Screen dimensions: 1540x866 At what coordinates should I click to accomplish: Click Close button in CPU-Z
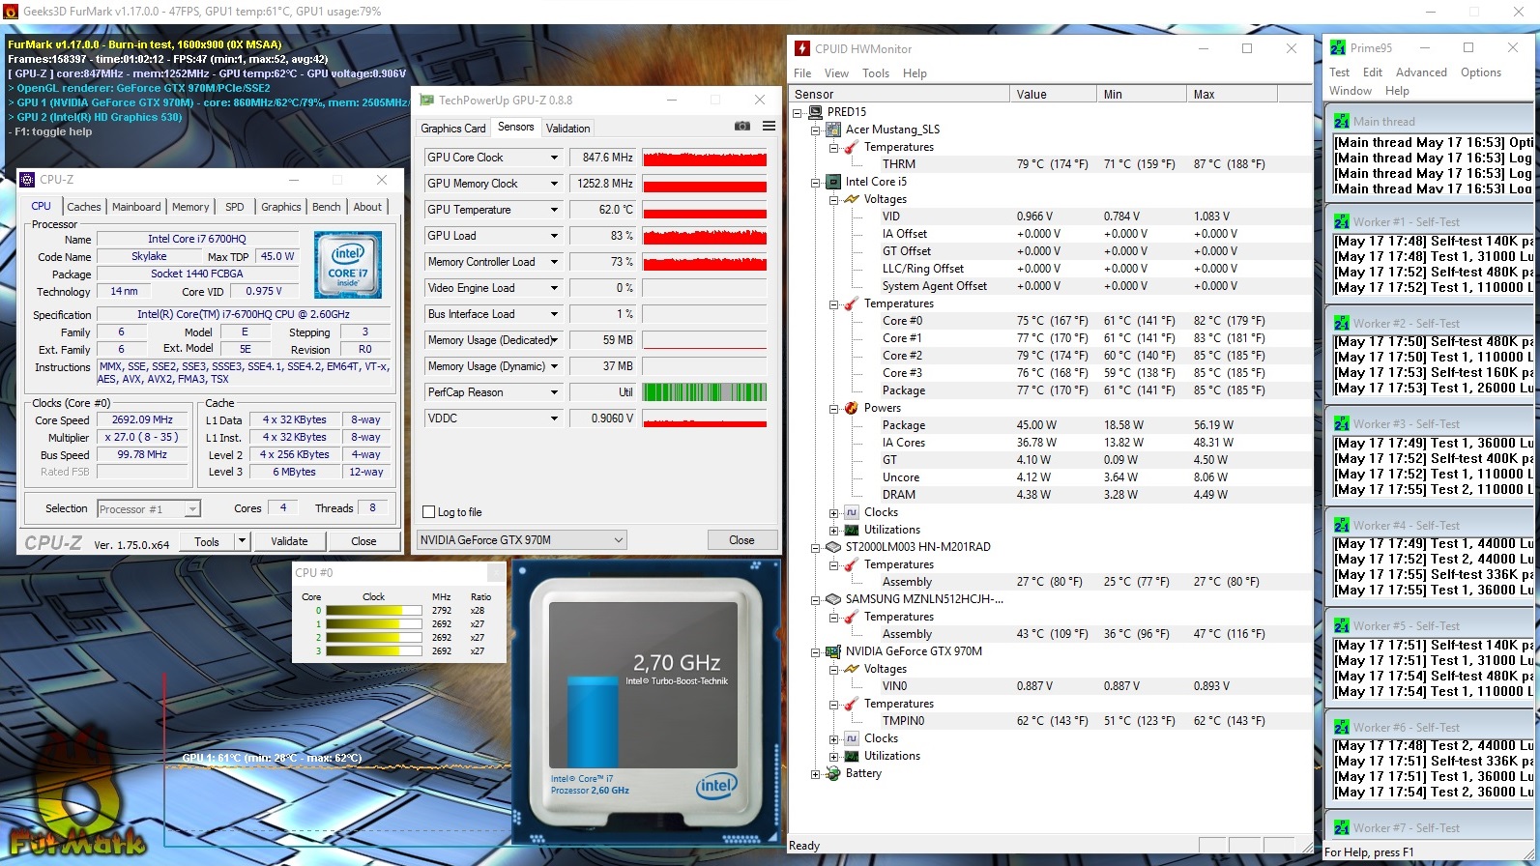(x=363, y=541)
